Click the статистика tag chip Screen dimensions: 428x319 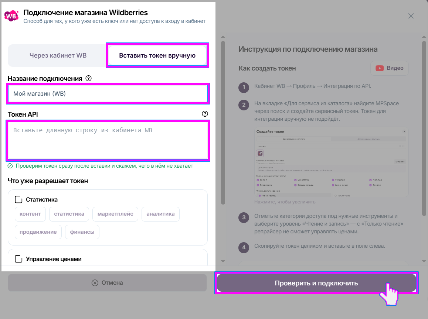click(x=69, y=214)
